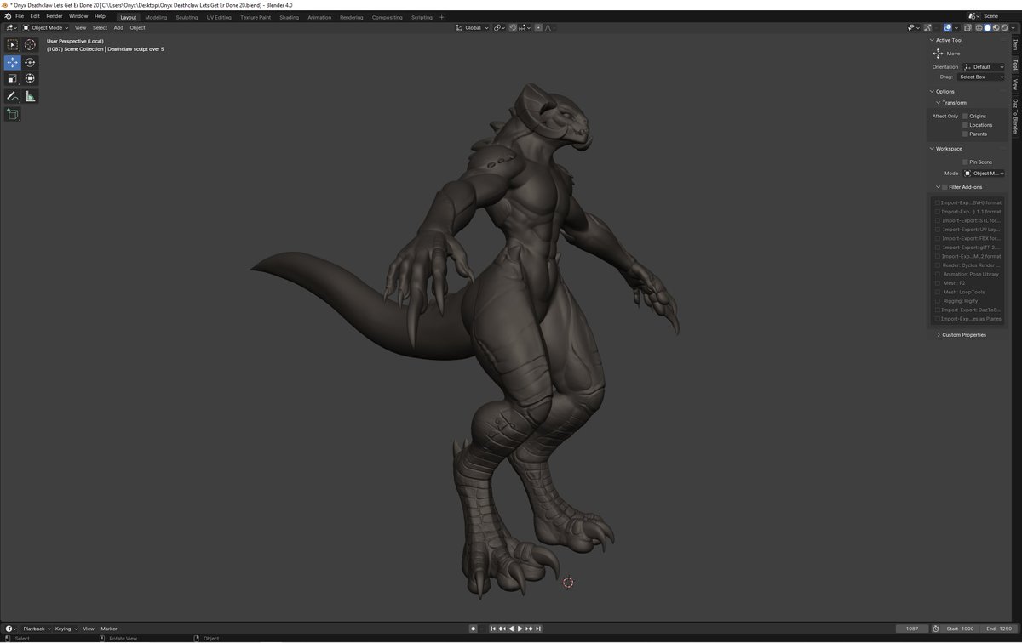Open the editor type selector in viewport header
1022x643 pixels.
tap(11, 27)
